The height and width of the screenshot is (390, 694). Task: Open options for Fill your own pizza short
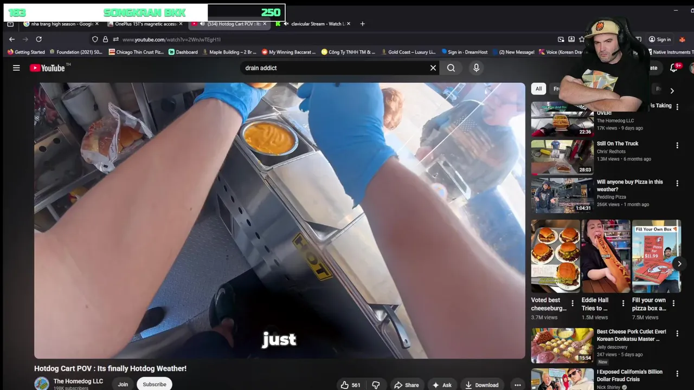tap(673, 303)
